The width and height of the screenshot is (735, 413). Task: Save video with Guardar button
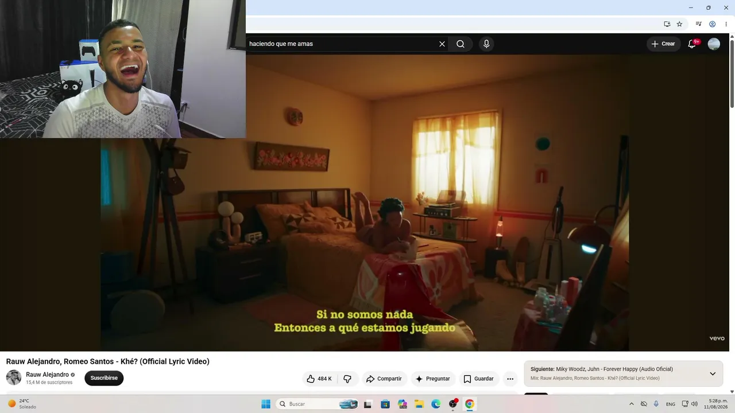tap(479, 379)
